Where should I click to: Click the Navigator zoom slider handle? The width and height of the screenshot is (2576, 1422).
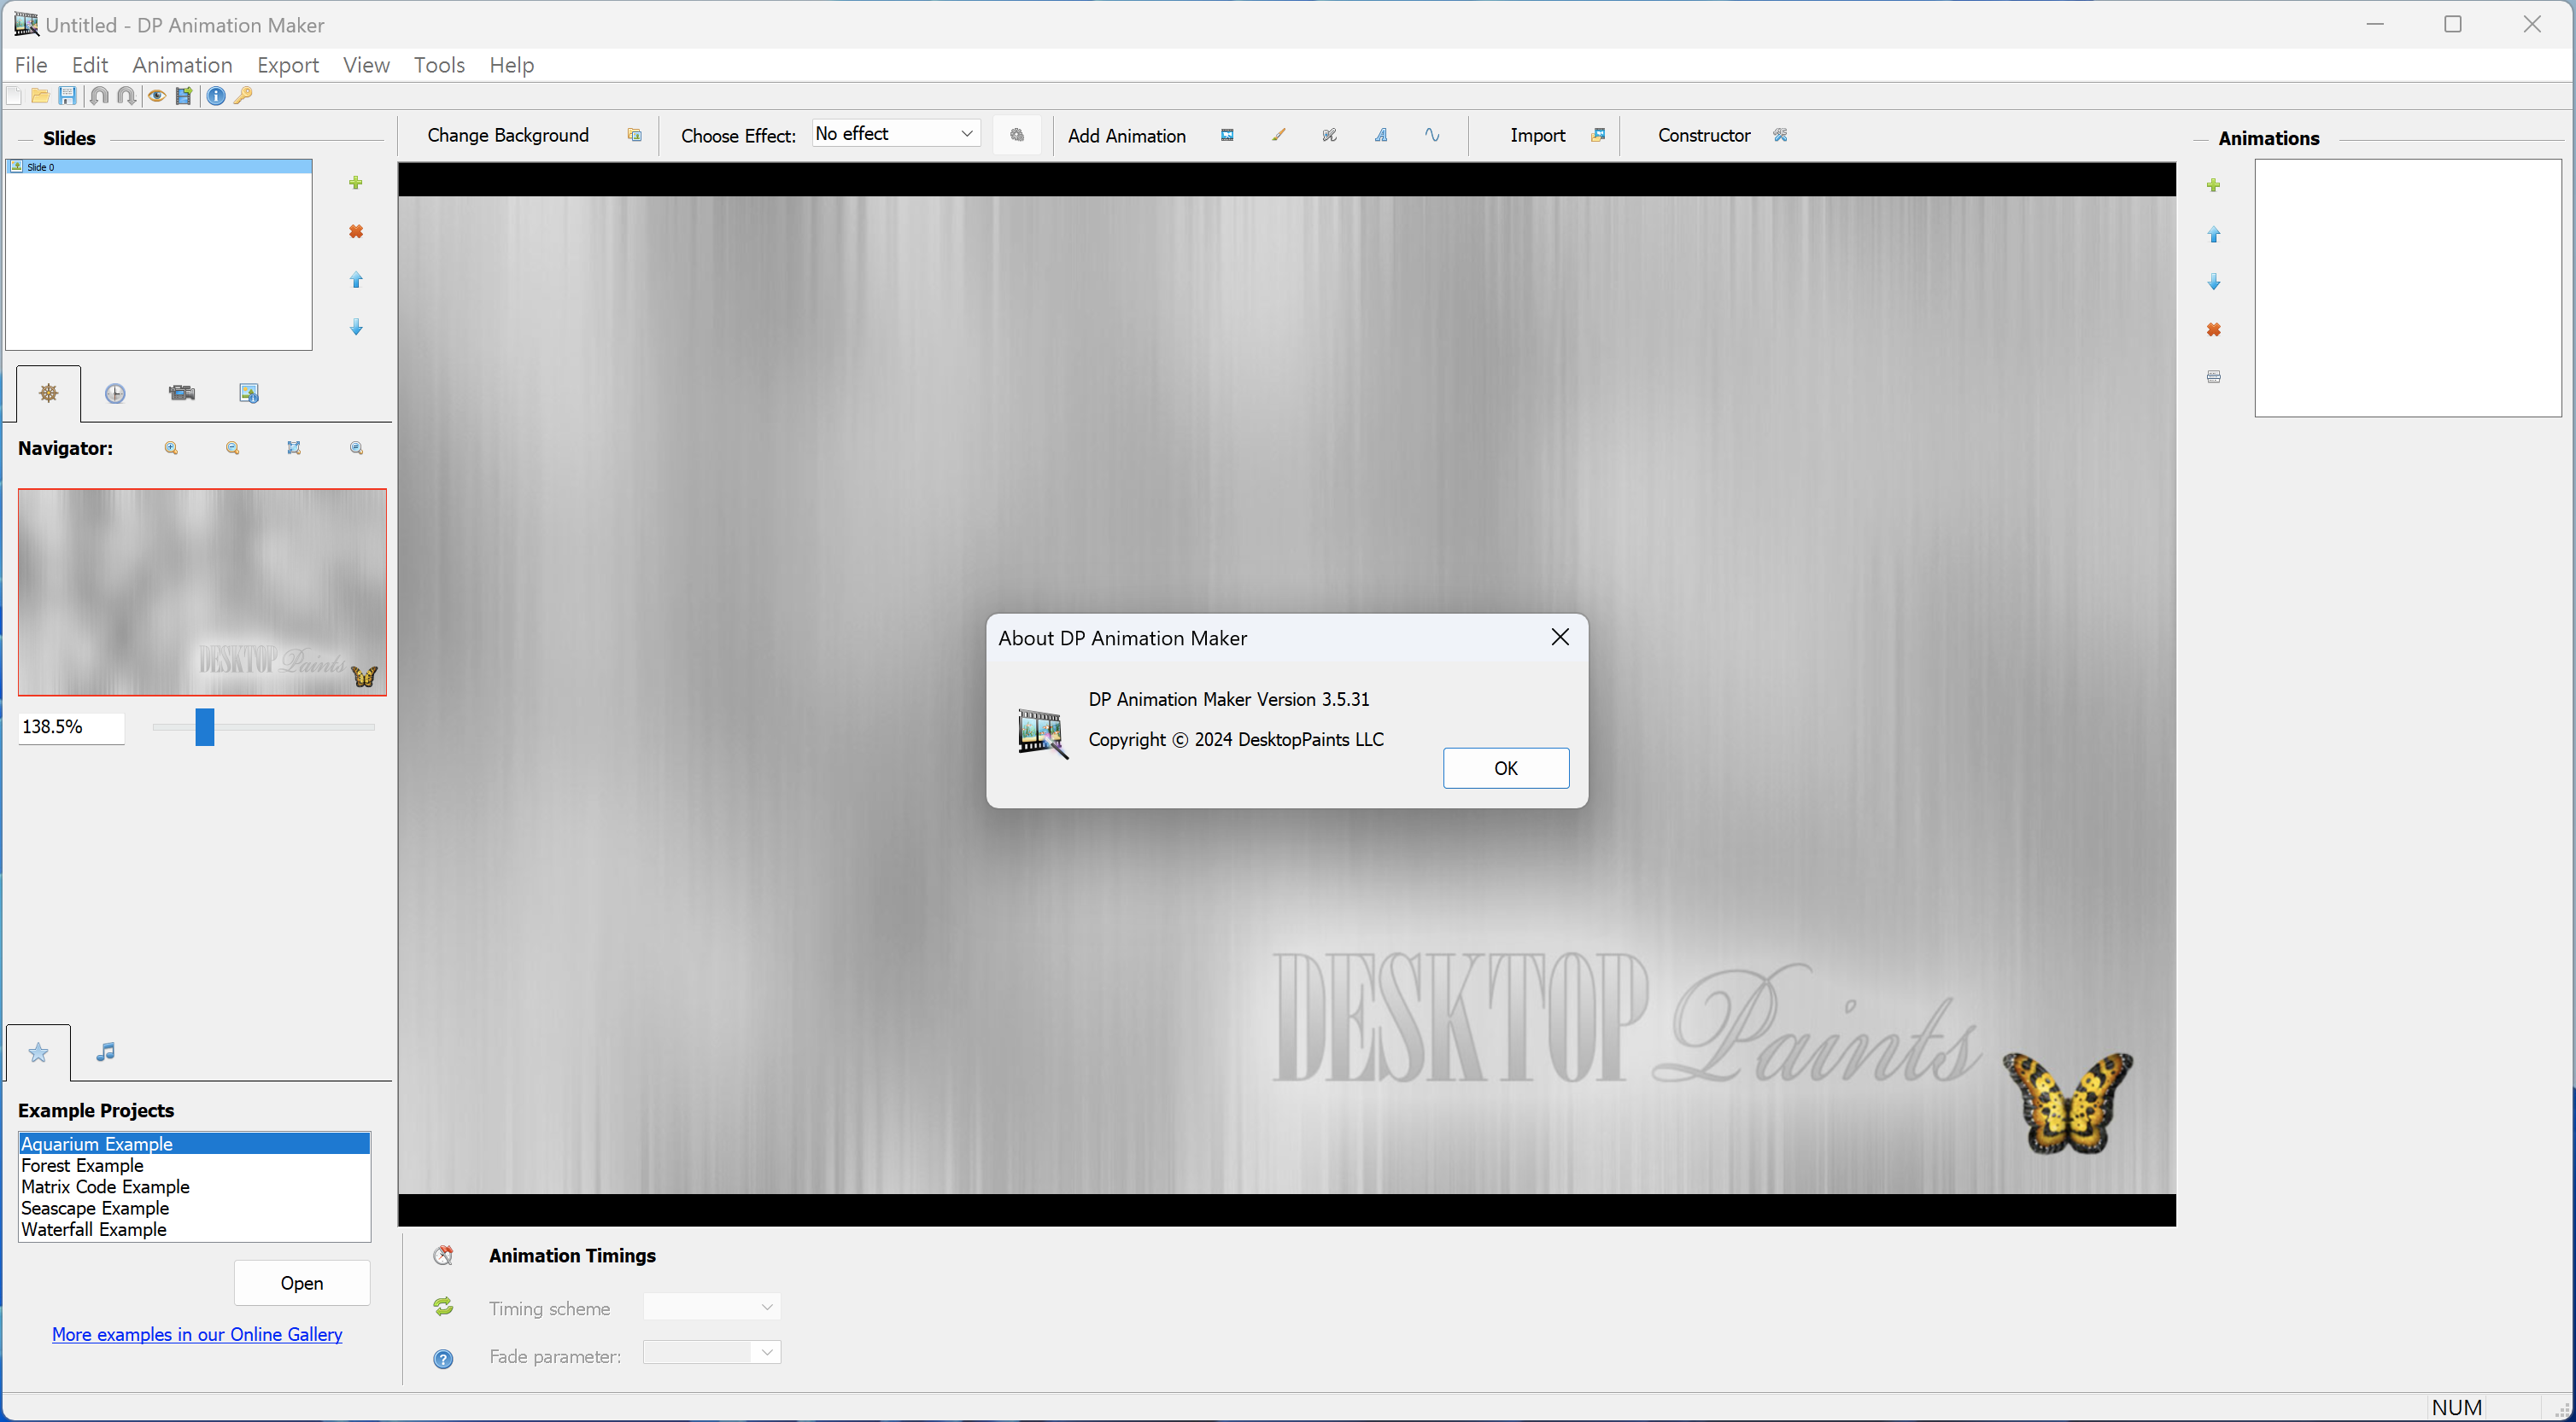pos(205,727)
